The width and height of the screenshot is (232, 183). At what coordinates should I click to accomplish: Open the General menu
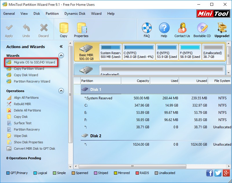tap(9, 14)
